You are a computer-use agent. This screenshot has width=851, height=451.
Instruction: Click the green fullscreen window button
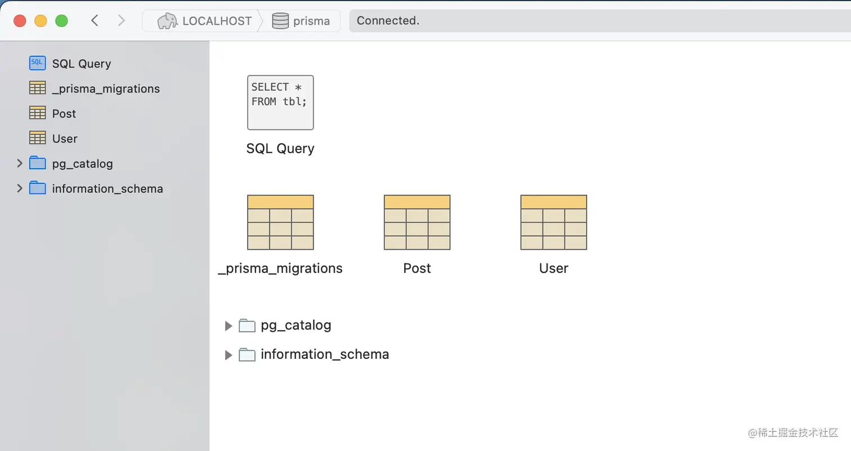click(x=61, y=21)
